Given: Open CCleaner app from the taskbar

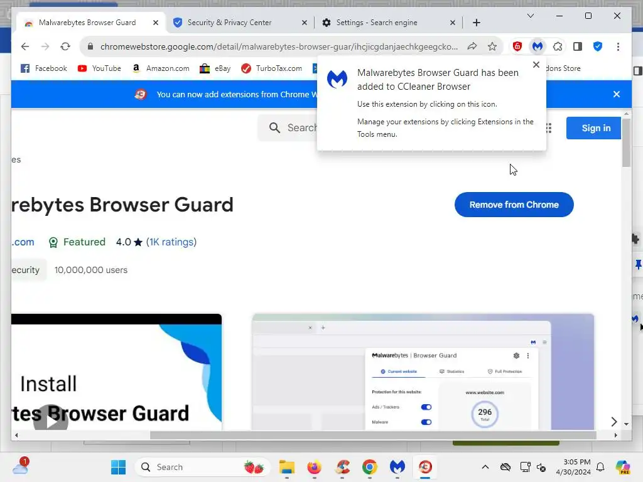Looking at the screenshot, I should 342,467.
